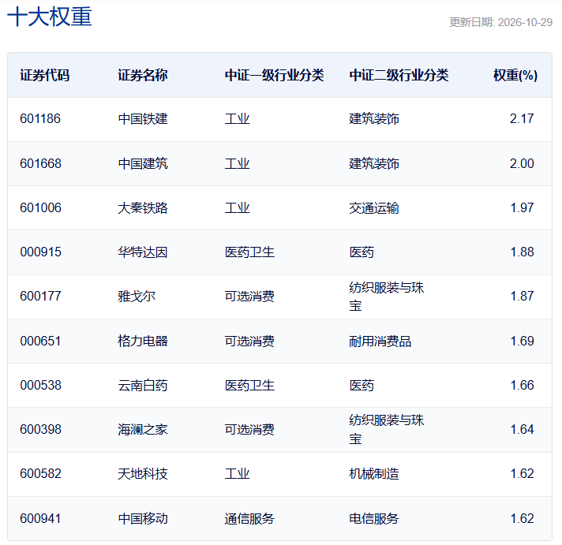This screenshot has width=562, height=545.
Task: Select stock code 000538
Action: (x=40, y=386)
